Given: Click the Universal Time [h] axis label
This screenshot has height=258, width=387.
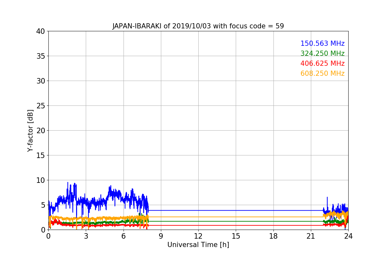Looking at the screenshot, I should [x=198, y=245].
